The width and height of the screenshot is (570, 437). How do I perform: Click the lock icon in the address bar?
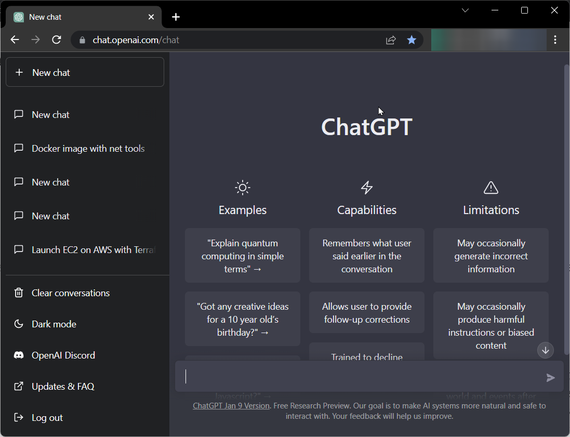82,40
